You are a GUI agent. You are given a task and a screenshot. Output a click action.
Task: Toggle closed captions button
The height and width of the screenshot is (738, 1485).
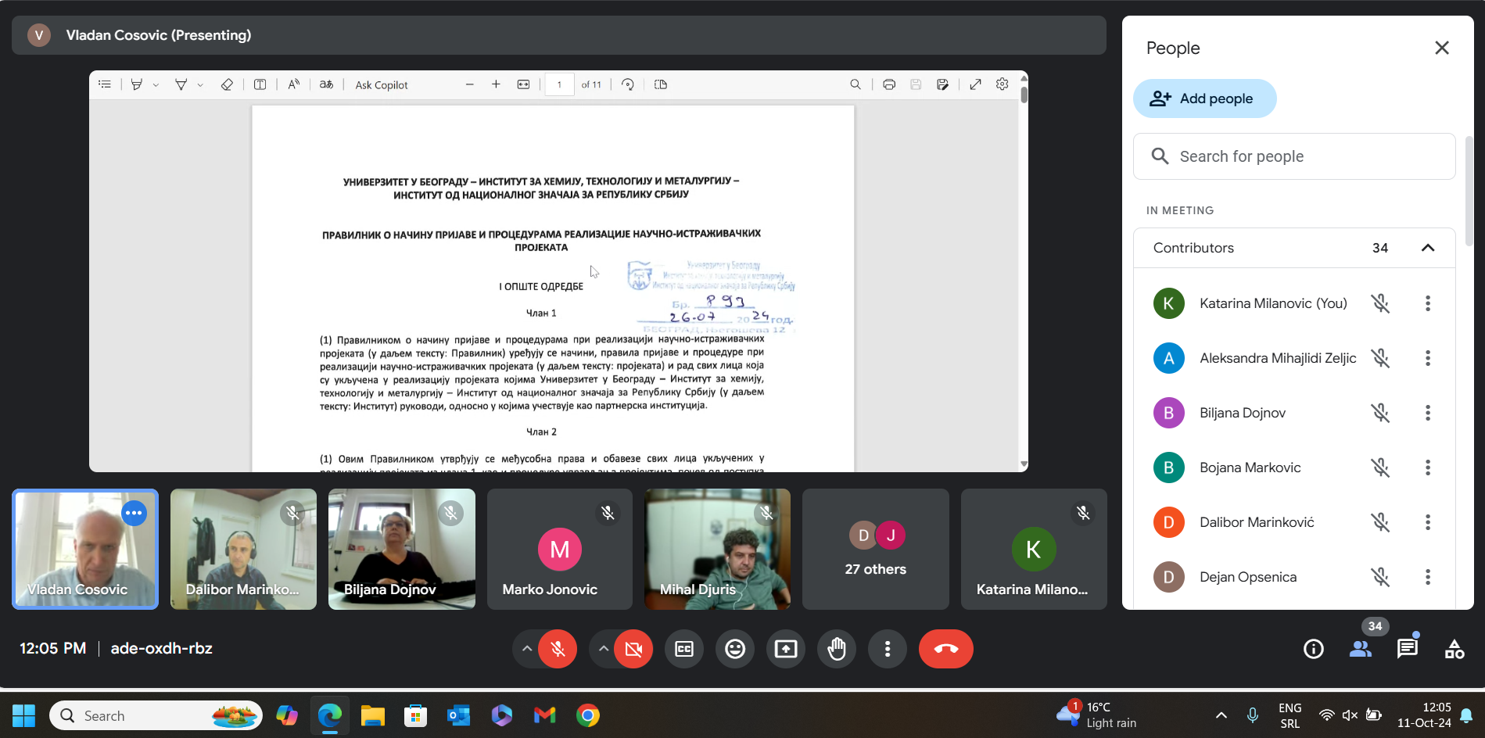(684, 649)
